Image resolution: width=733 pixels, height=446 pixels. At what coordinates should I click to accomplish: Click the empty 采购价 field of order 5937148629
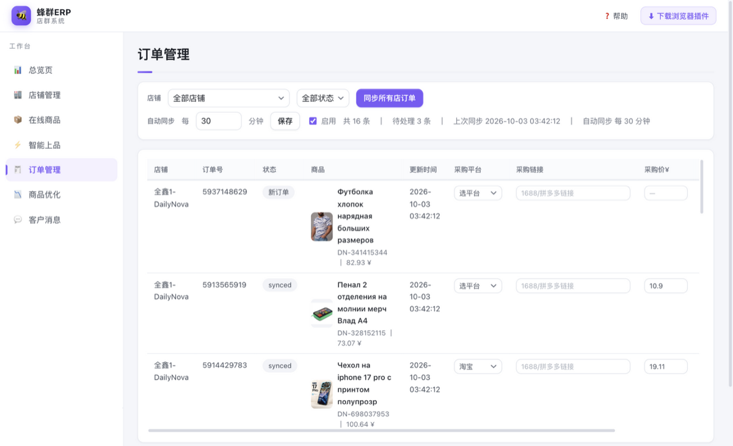pos(666,193)
